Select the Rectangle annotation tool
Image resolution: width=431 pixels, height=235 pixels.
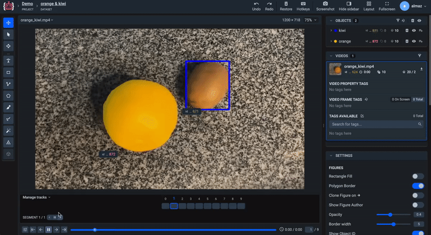pyautogui.click(x=8, y=72)
